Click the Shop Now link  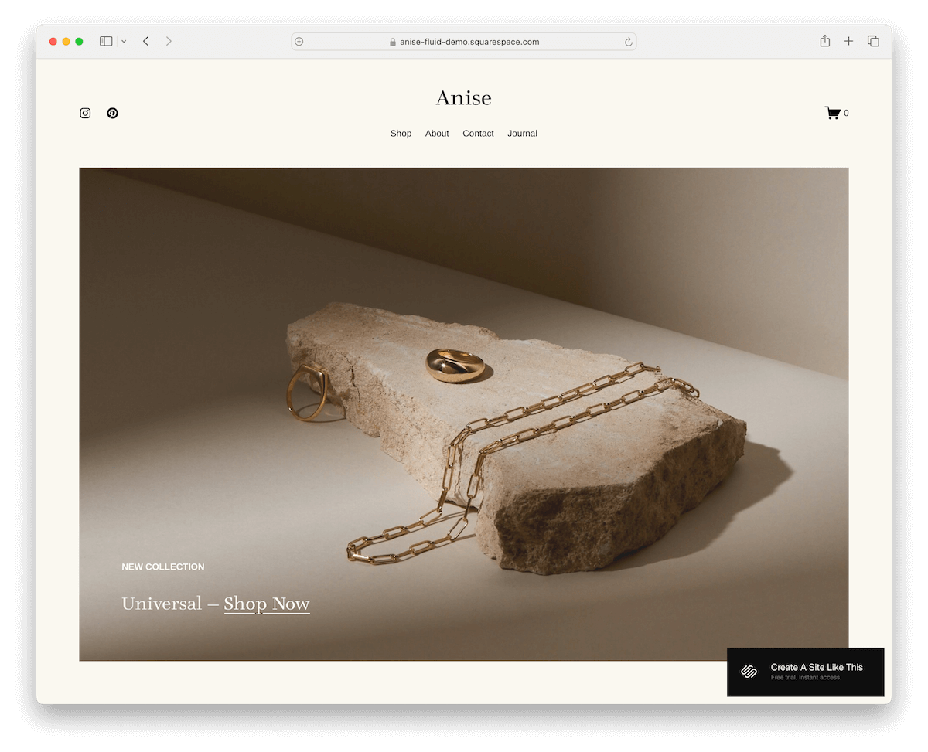[x=266, y=604]
